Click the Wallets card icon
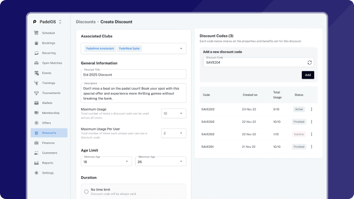Image resolution: width=354 pixels, height=199 pixels. point(36,103)
